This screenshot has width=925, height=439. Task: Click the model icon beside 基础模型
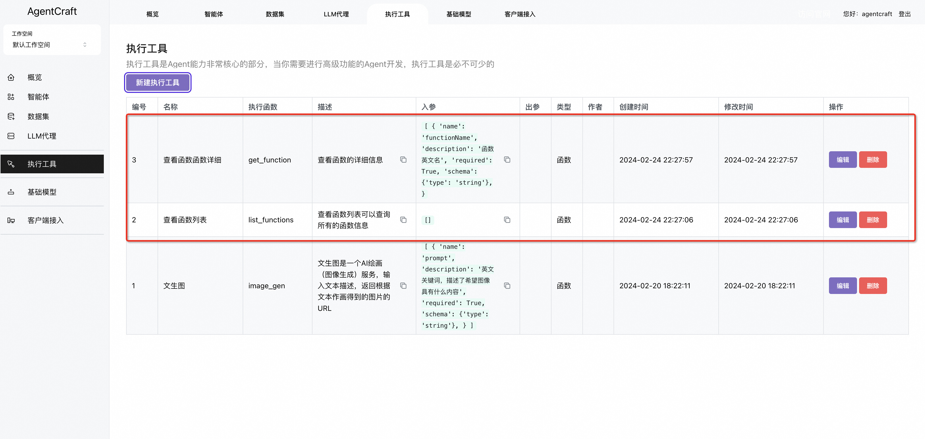coord(11,192)
